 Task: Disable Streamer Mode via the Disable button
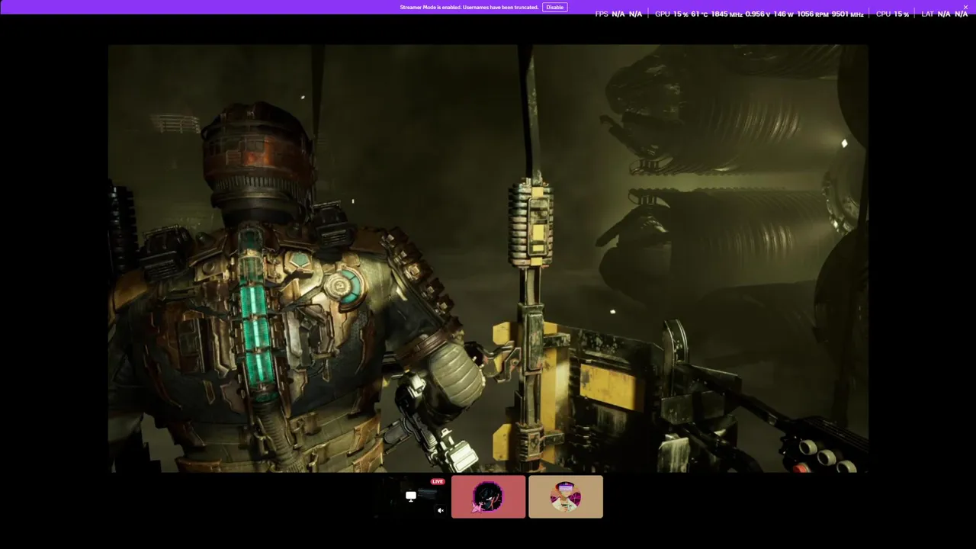(x=554, y=7)
